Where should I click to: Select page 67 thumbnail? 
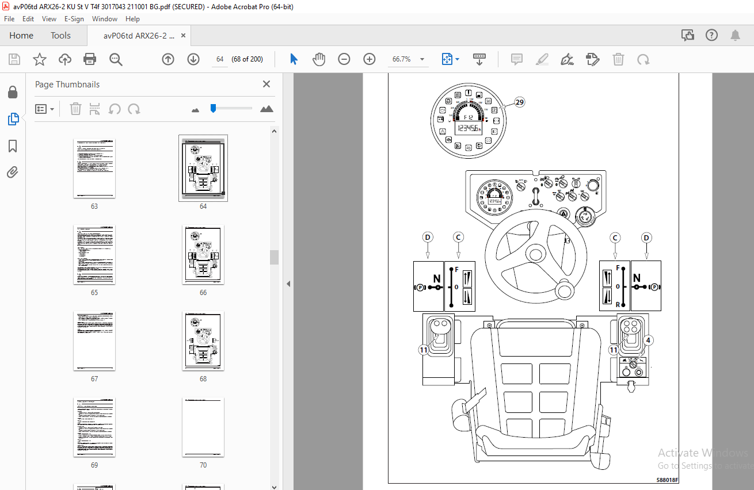(x=94, y=341)
